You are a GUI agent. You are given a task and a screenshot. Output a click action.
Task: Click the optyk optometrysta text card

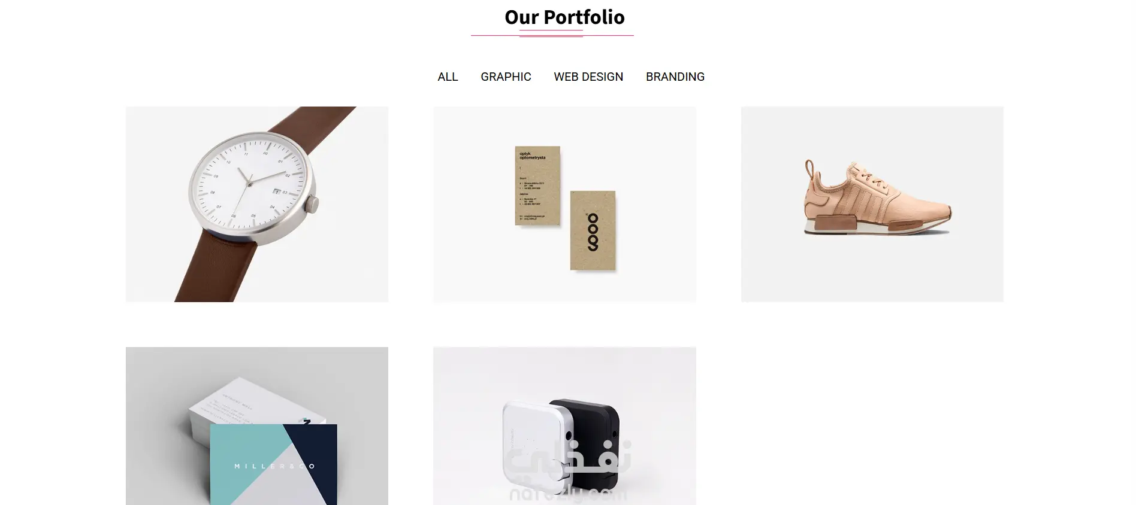click(537, 185)
